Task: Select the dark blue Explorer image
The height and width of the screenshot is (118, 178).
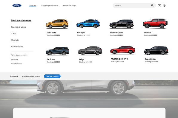Action: click(x=58, y=51)
